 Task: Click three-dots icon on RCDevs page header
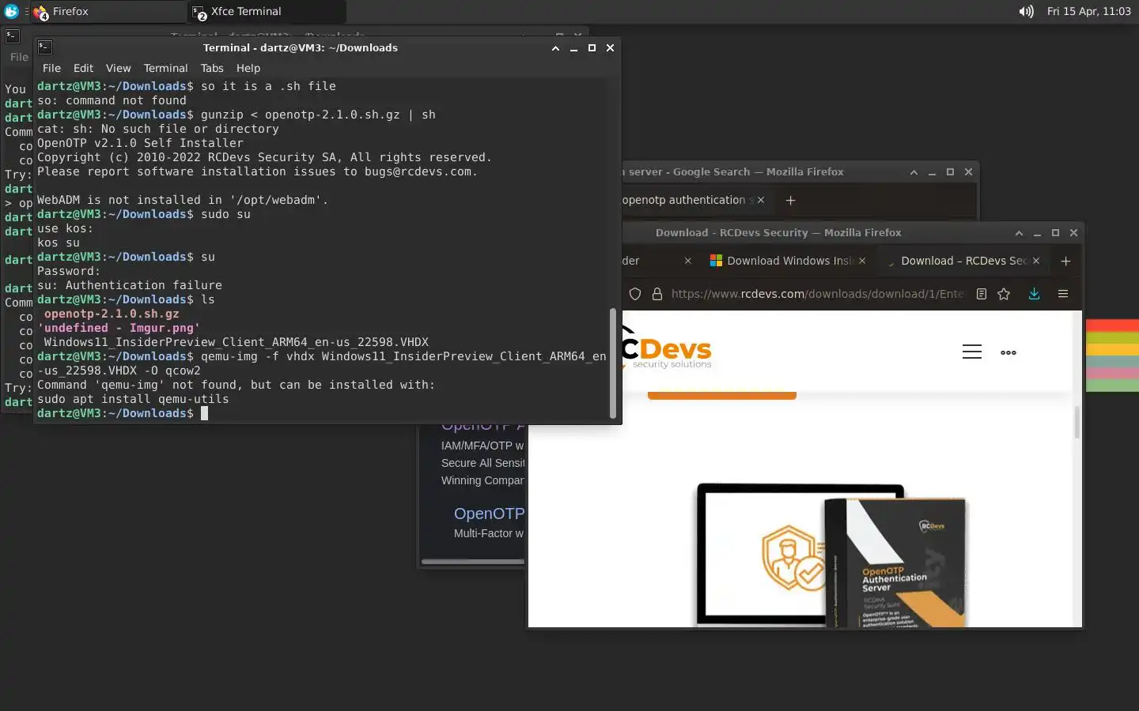(1008, 352)
